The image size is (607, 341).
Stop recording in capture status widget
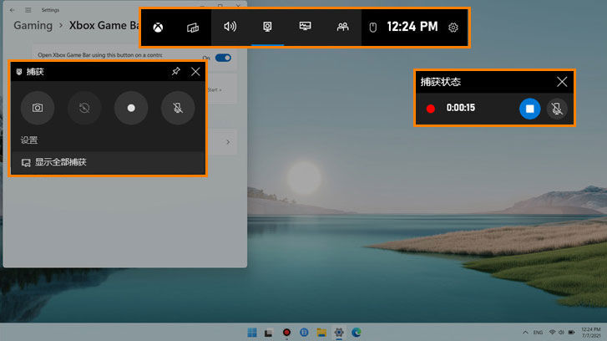click(x=529, y=109)
